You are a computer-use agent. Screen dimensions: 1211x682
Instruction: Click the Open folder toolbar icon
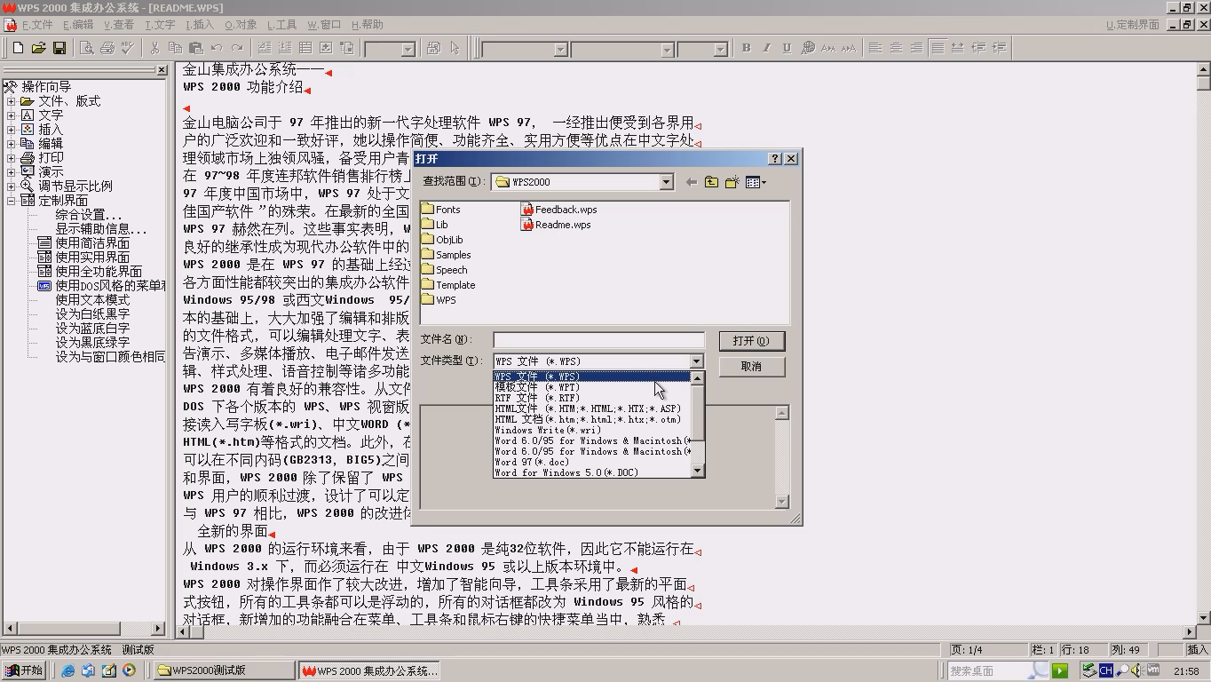(38, 48)
